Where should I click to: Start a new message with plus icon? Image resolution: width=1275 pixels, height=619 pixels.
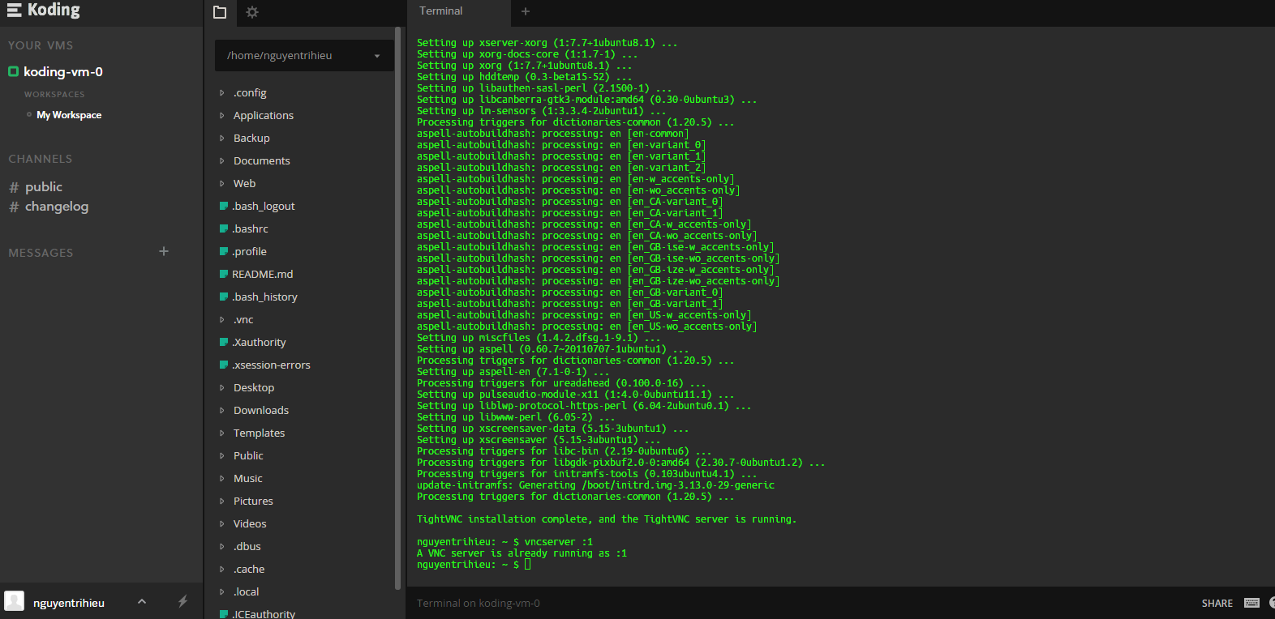[x=164, y=251]
